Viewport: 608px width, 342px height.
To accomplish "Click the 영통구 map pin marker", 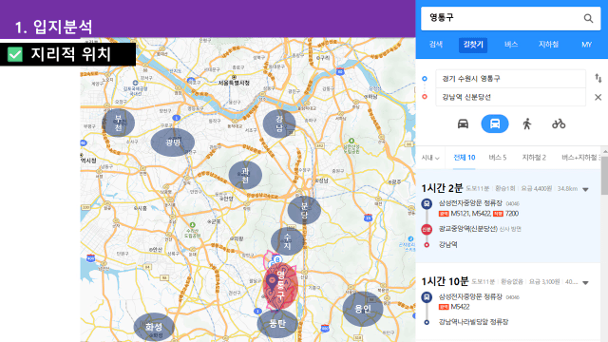I will click(273, 281).
